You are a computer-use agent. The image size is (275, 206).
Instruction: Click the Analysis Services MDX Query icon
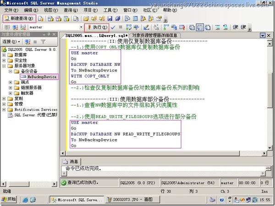pos(51,19)
